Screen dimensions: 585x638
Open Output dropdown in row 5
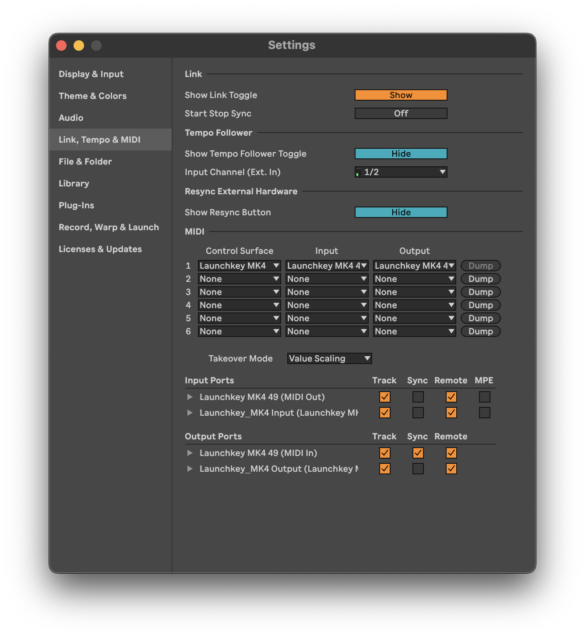pos(415,318)
